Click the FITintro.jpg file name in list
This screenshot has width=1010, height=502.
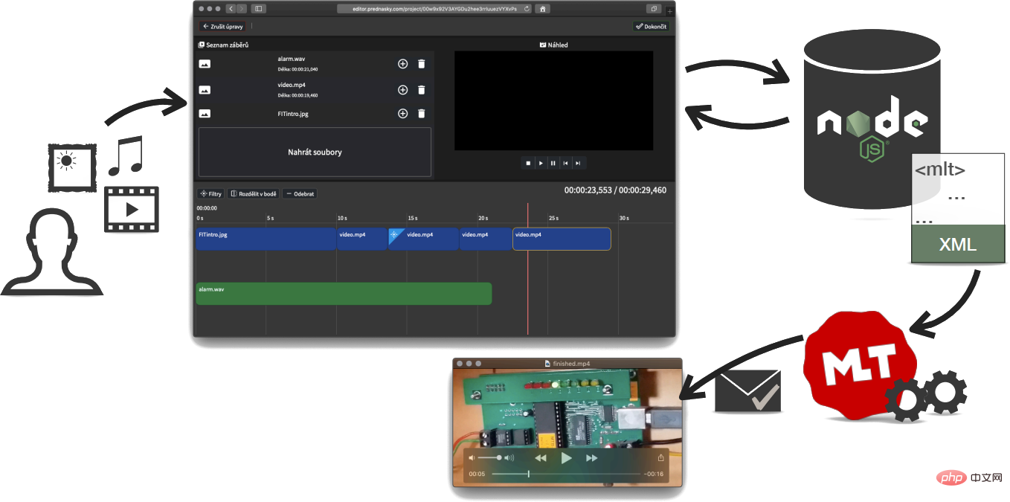click(x=295, y=114)
